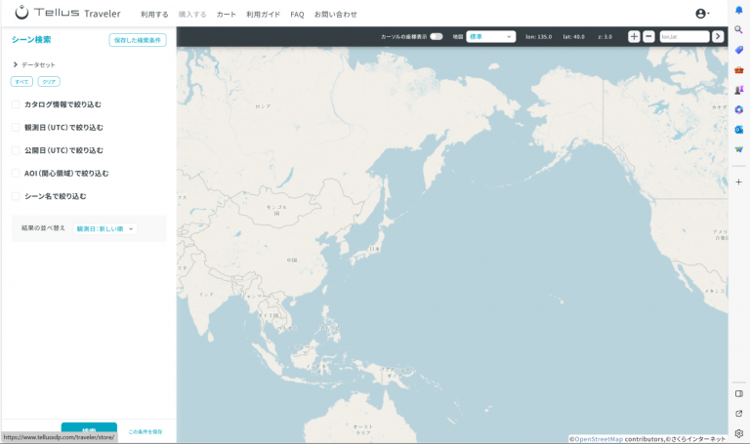Open the Edge sidebar settings gear

[739, 433]
